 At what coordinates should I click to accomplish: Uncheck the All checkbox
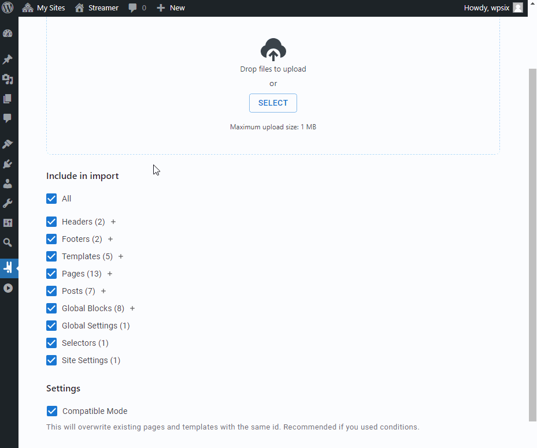pyautogui.click(x=51, y=198)
